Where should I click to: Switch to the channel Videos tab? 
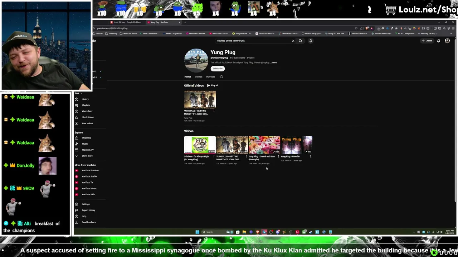point(198,77)
